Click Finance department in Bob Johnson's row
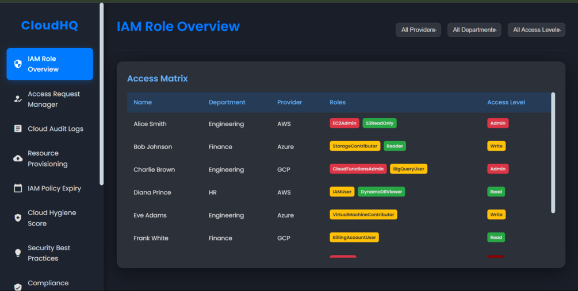578x291 pixels. point(220,147)
